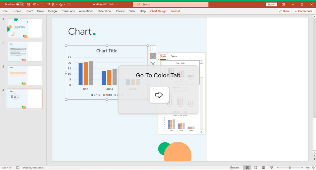Click the Chart Filters funnel button

point(153,63)
